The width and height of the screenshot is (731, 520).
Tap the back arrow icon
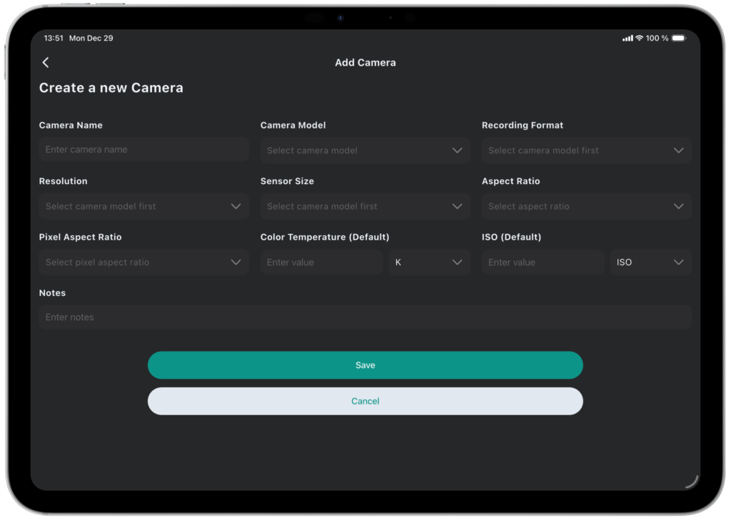coord(46,63)
